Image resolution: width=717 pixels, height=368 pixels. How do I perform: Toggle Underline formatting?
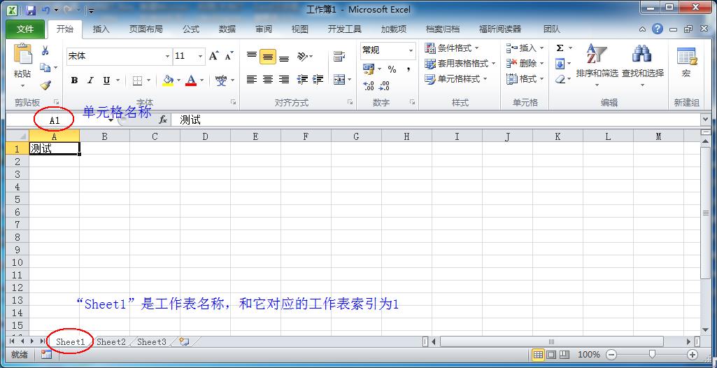tap(106, 80)
